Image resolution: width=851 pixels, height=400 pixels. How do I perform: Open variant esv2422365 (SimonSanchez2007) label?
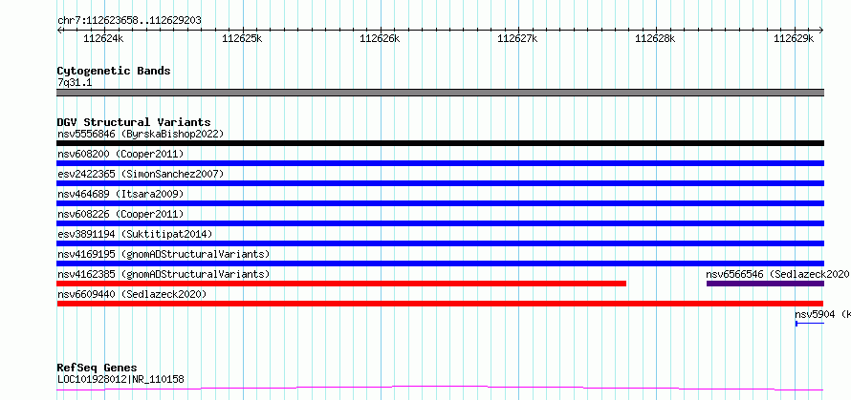141,174
